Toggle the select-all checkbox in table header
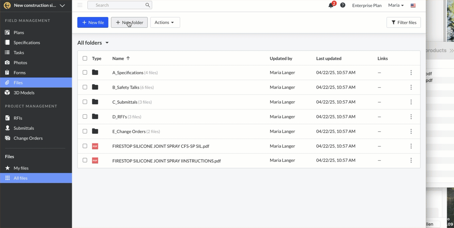Image resolution: width=454 pixels, height=228 pixels. point(85,59)
